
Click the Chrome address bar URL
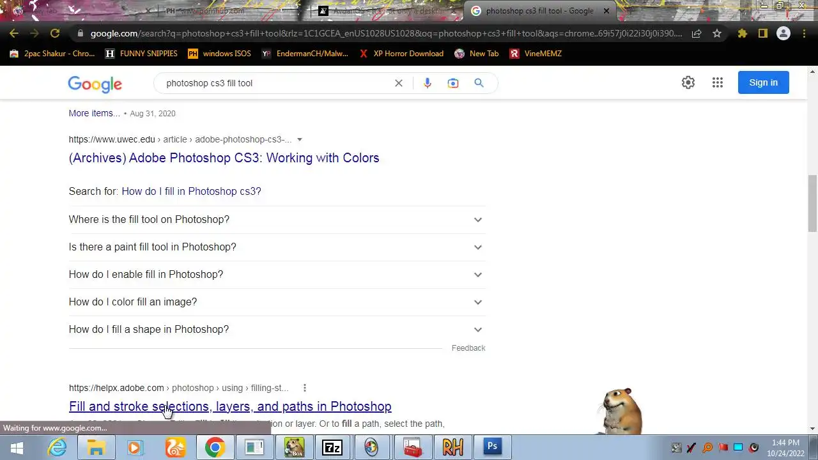click(386, 33)
